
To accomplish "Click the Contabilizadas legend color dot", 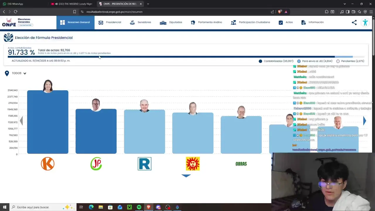I will pyautogui.click(x=260, y=61).
